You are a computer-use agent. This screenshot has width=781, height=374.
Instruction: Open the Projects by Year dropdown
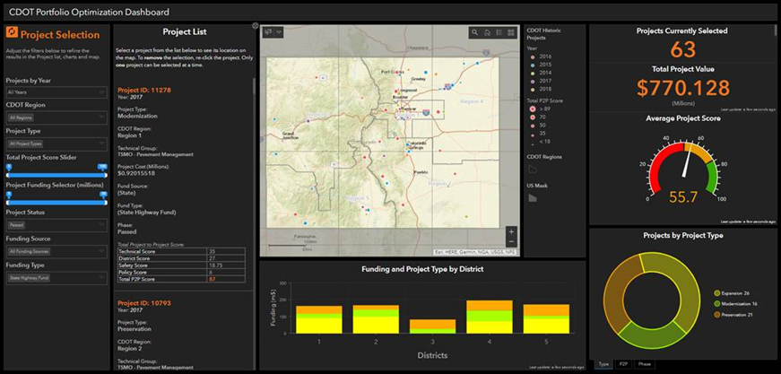coord(56,92)
